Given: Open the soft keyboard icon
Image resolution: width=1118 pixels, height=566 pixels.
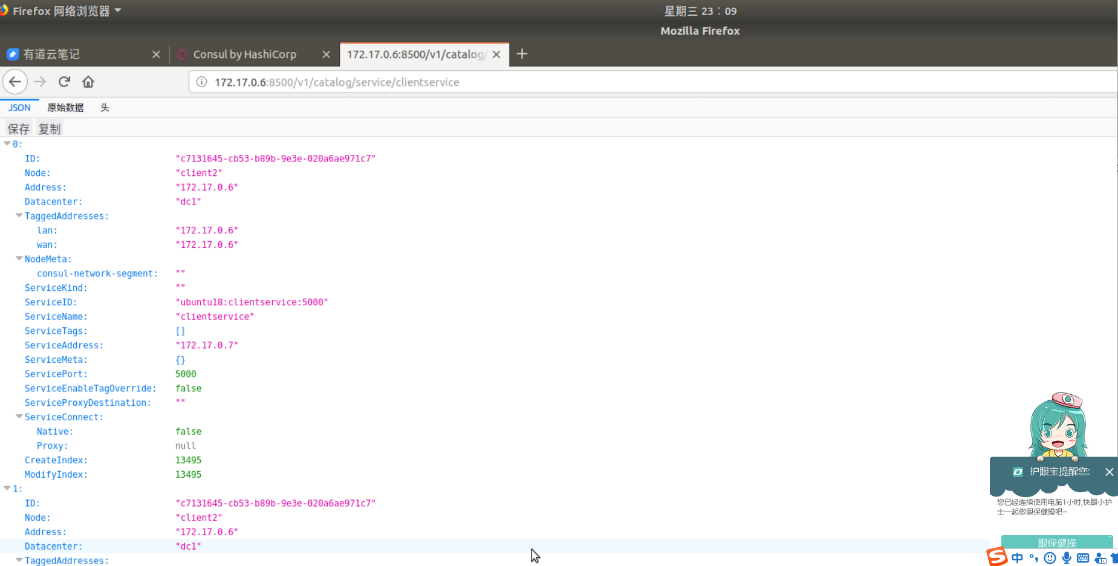Looking at the screenshot, I should tap(1083, 558).
